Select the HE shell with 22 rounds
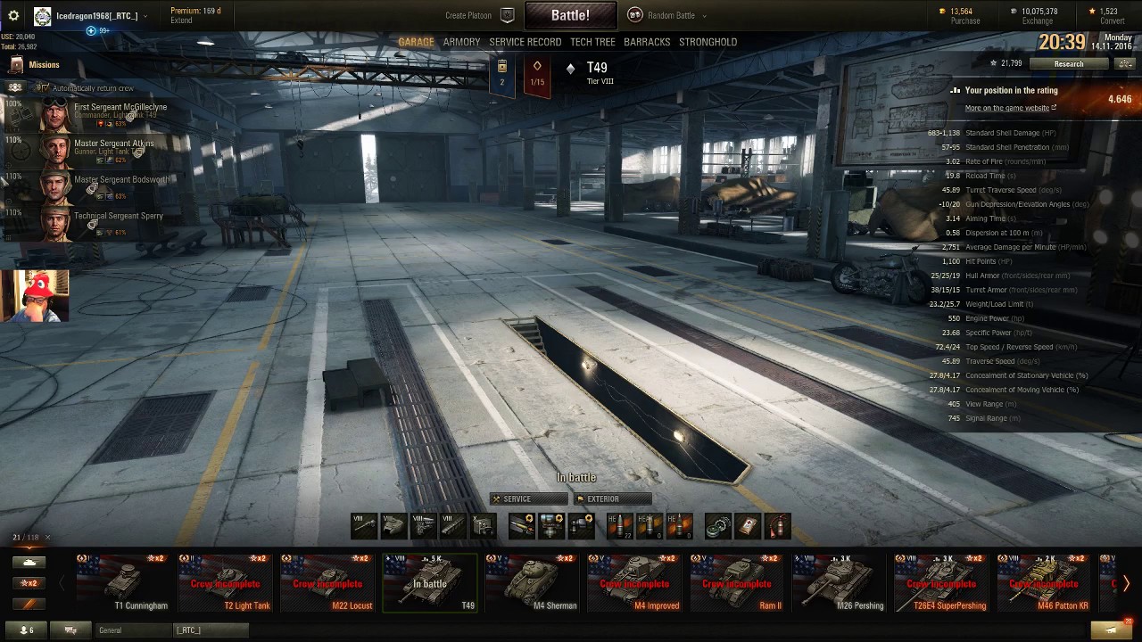 click(x=620, y=526)
